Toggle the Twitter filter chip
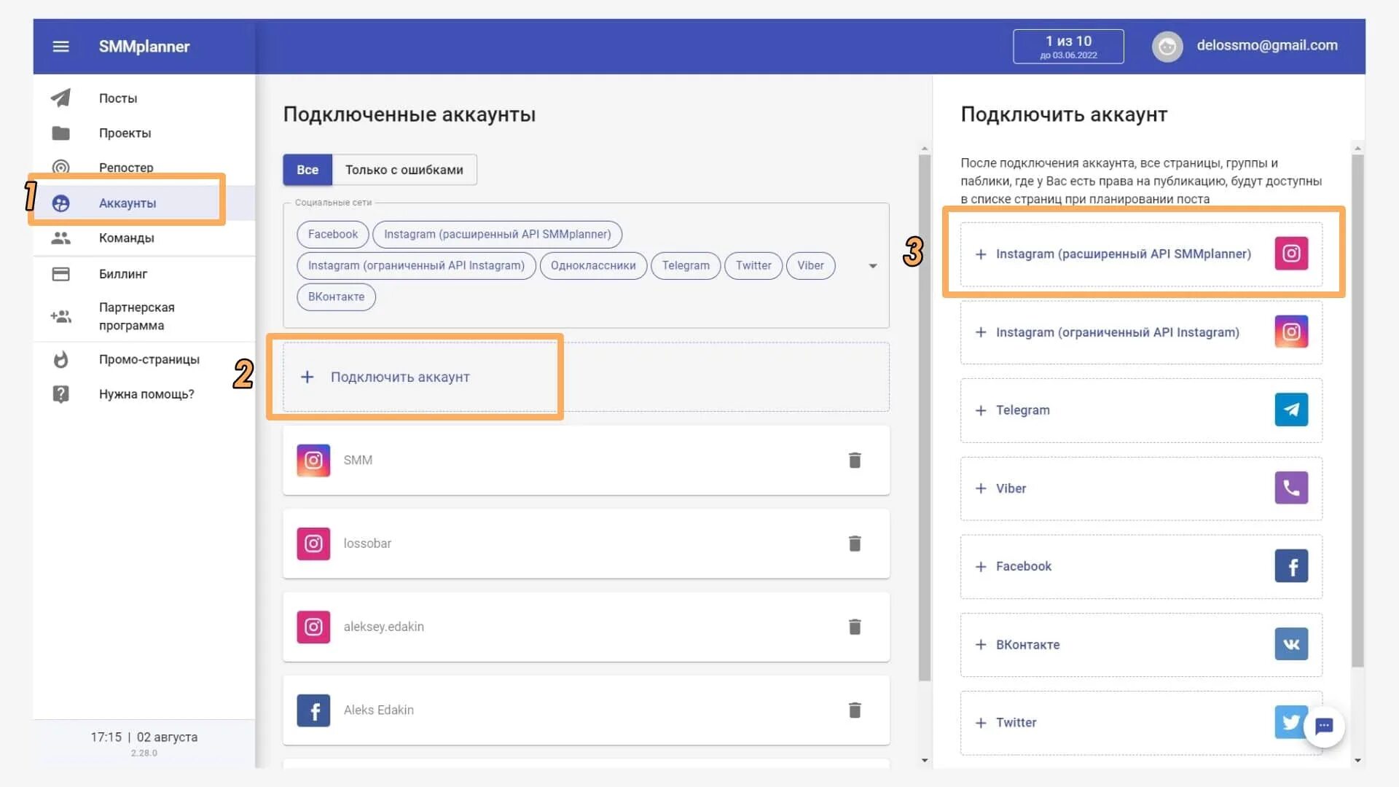Image resolution: width=1399 pixels, height=787 pixels. tap(753, 265)
